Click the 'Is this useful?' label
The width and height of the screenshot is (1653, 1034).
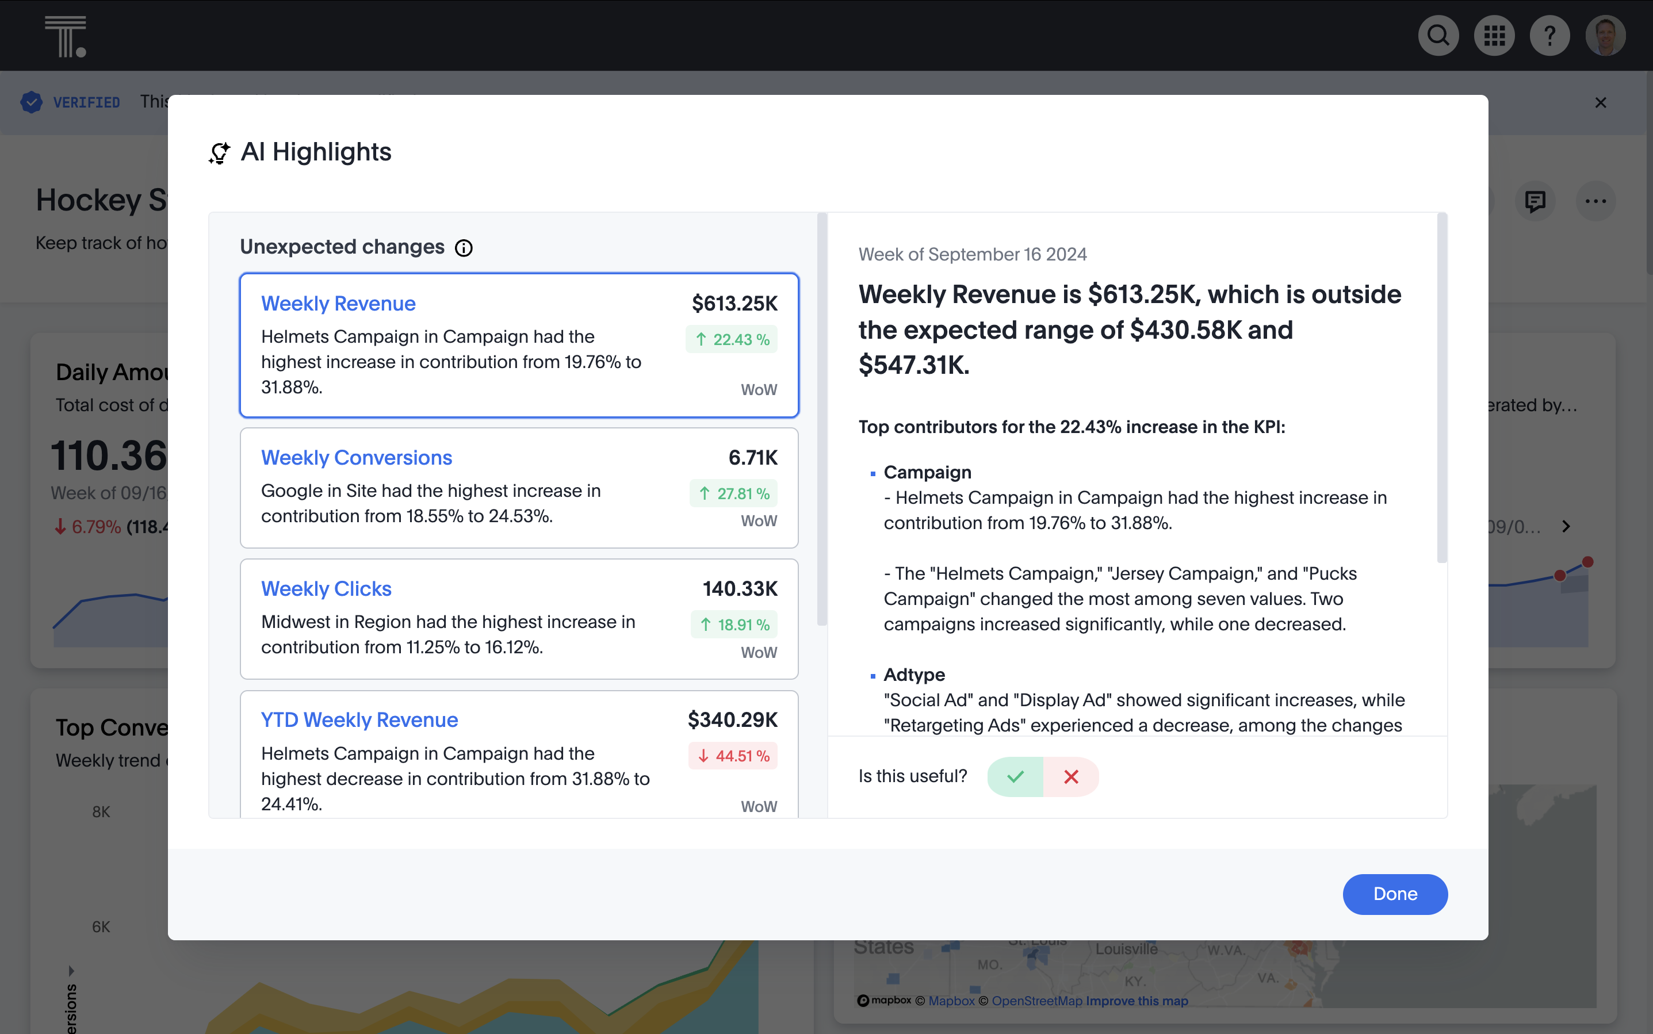(912, 776)
